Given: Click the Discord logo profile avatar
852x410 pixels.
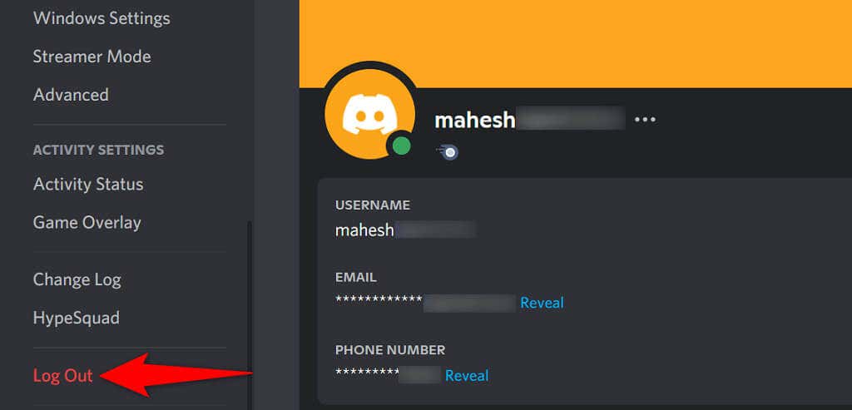Looking at the screenshot, I should click(370, 114).
